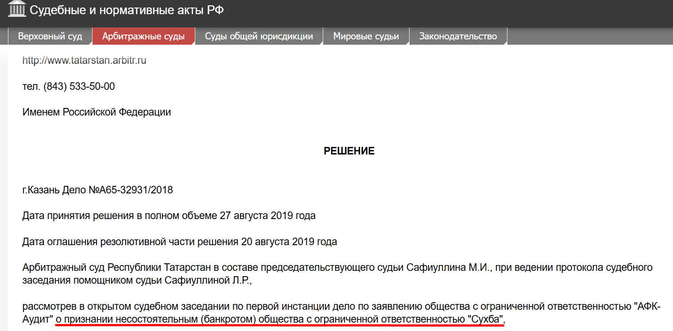
Task: Click the paragraph naming judge Сафиуллина М.И.
Action: pyautogui.click(x=337, y=273)
